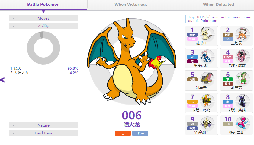Screen dimensions: 254x145
Task: Click the 谜拟Q name label
Action: tap(201, 43)
